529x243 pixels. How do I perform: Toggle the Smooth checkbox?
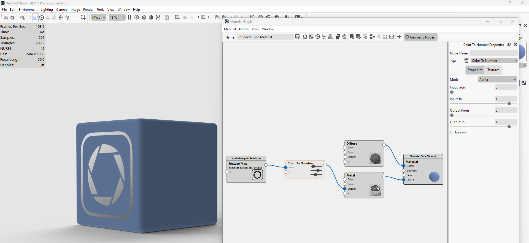tap(452, 132)
